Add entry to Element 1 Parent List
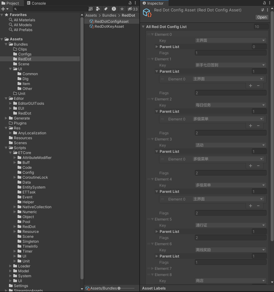The width and height of the screenshot is (274, 292). click(251, 86)
